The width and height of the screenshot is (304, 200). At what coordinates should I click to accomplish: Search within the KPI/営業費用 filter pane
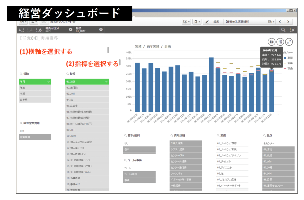21,123
